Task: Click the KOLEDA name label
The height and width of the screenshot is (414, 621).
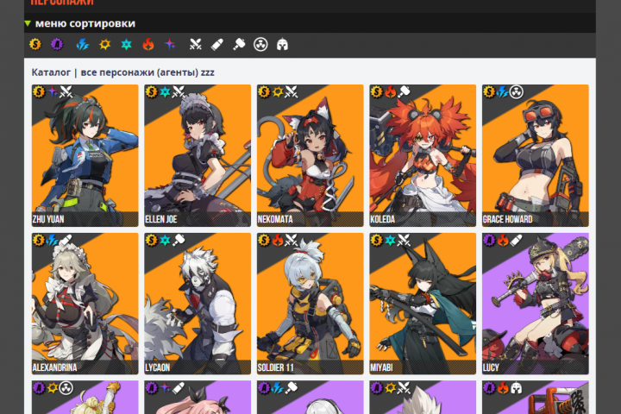Action: pyautogui.click(x=383, y=219)
